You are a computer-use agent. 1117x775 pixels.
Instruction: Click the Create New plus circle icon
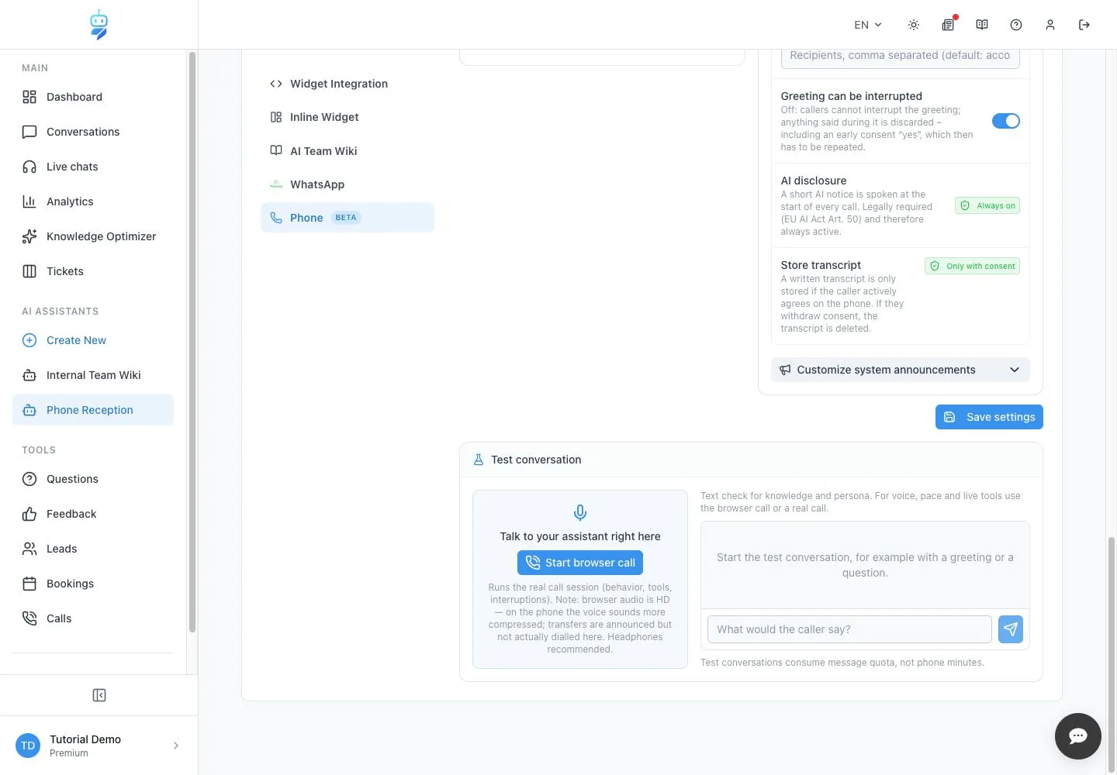[x=29, y=340]
